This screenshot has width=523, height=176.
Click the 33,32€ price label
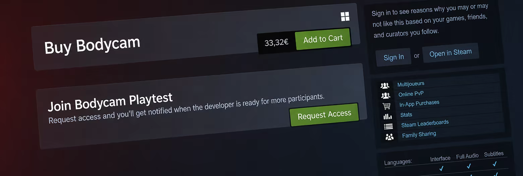tap(276, 43)
